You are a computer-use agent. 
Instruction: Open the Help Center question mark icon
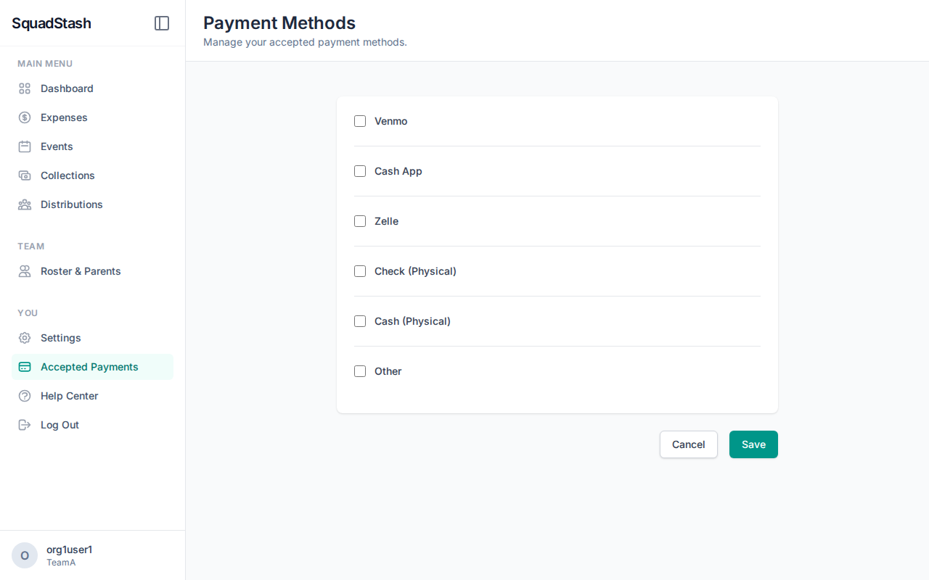coord(24,396)
